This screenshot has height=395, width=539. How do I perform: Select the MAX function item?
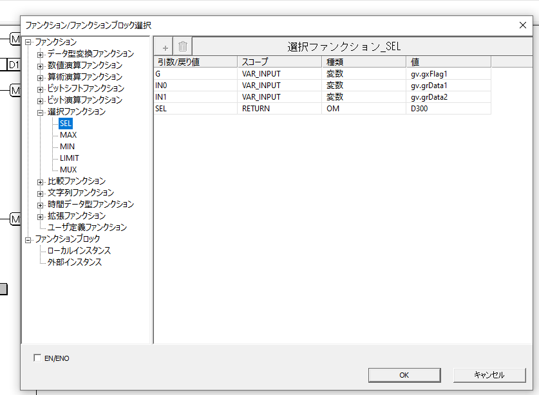tap(68, 135)
